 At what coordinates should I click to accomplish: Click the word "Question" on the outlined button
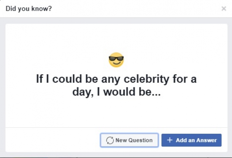(x=140, y=140)
